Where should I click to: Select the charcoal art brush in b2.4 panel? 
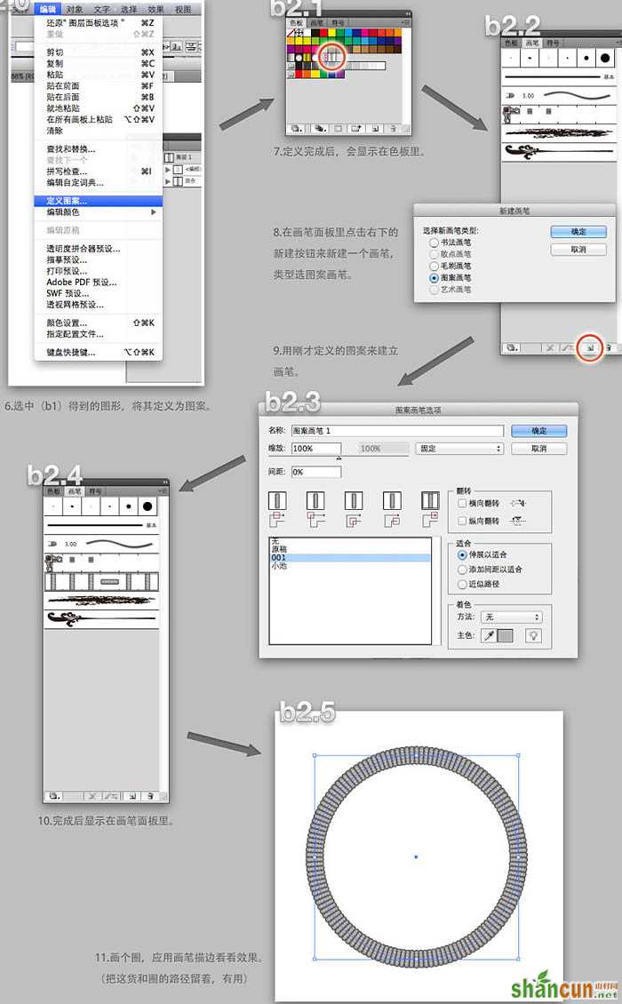[102, 600]
